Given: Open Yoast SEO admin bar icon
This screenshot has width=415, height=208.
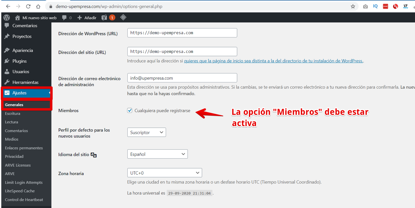Looking at the screenshot, I should [104, 18].
